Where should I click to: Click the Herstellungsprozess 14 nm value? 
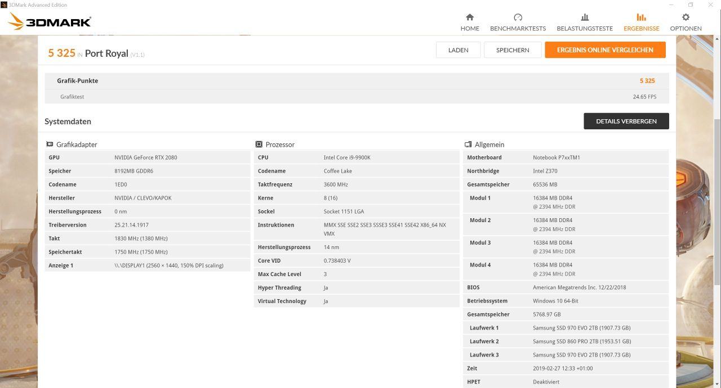331,247
